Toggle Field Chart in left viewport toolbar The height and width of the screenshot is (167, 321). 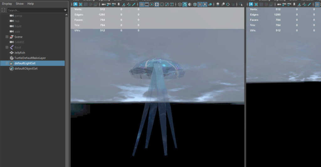(162, 4)
